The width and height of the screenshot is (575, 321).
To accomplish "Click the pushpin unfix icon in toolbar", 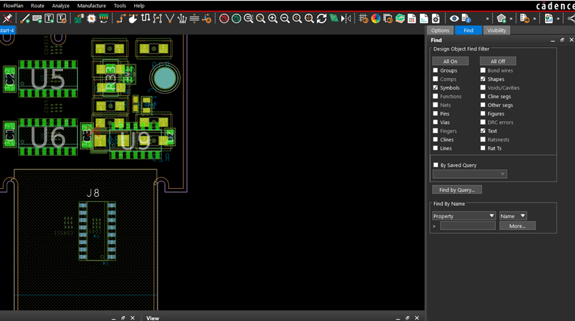I will click(7, 19).
